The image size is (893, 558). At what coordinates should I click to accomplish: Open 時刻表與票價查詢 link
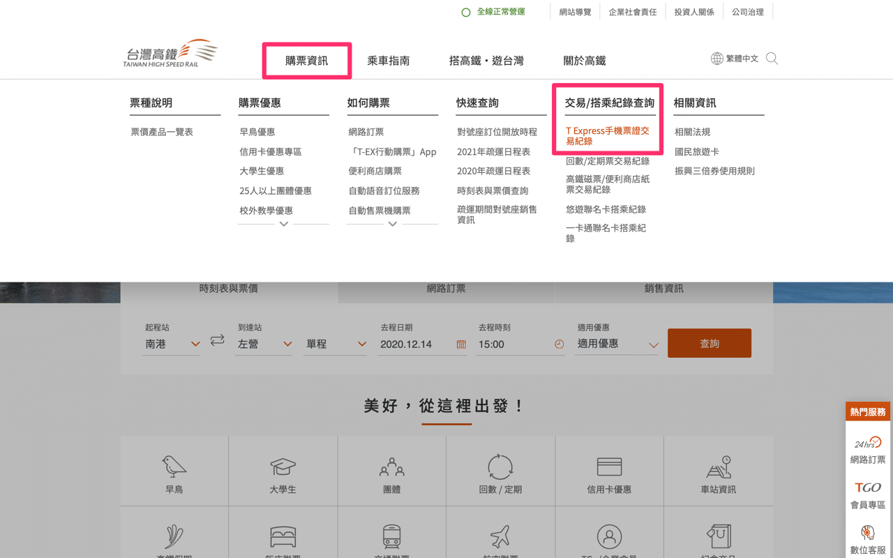[493, 190]
